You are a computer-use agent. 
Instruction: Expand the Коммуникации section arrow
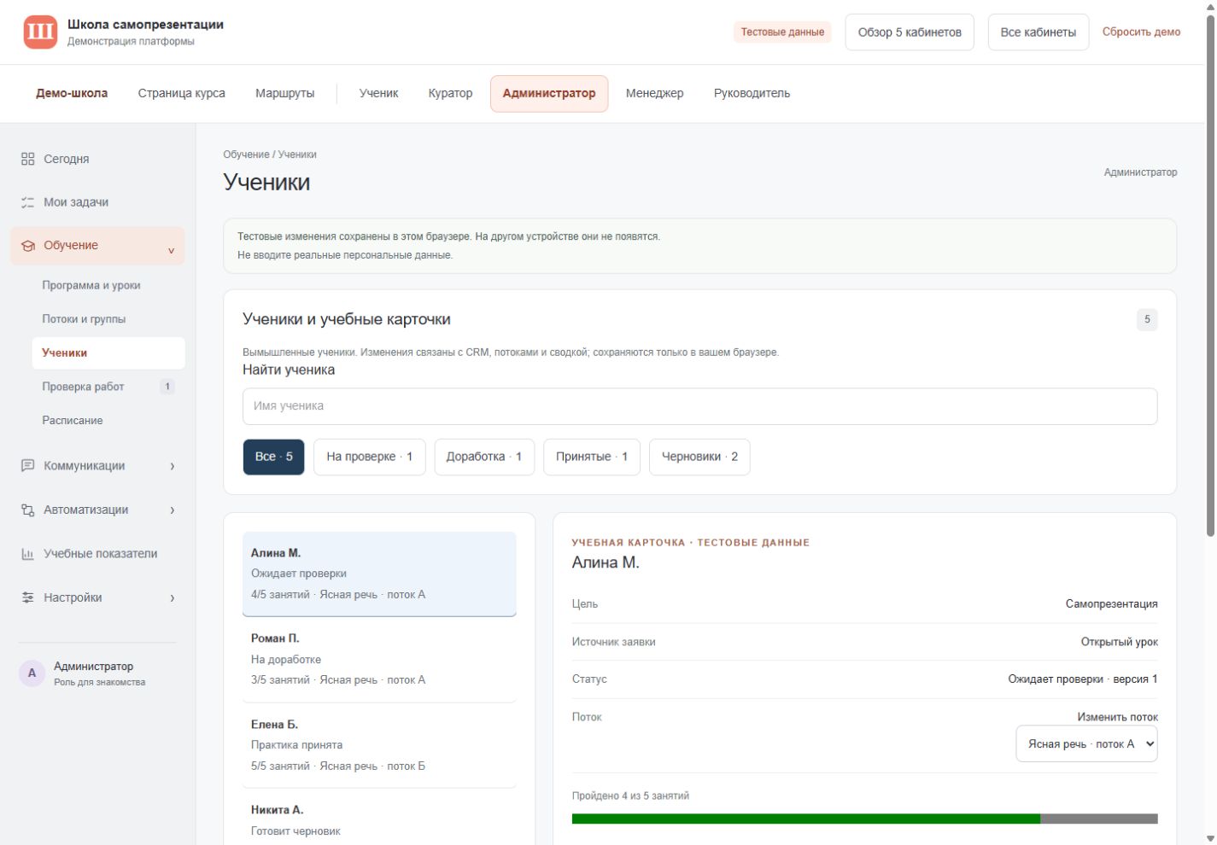point(173,466)
